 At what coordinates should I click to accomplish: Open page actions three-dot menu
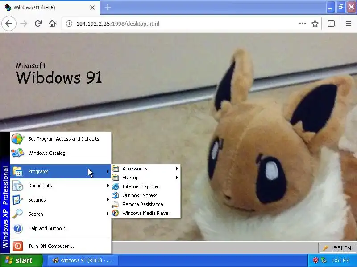click(303, 24)
